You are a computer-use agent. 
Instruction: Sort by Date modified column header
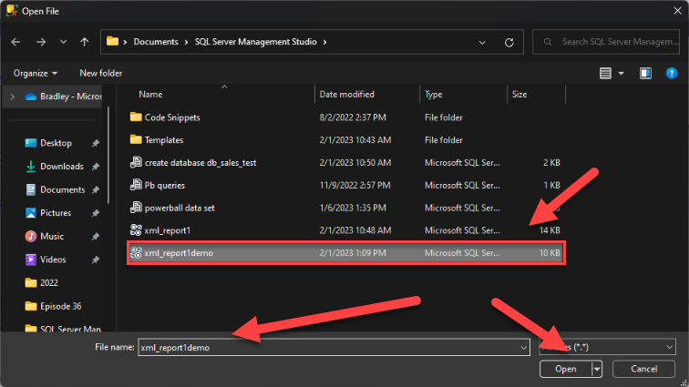coord(346,95)
